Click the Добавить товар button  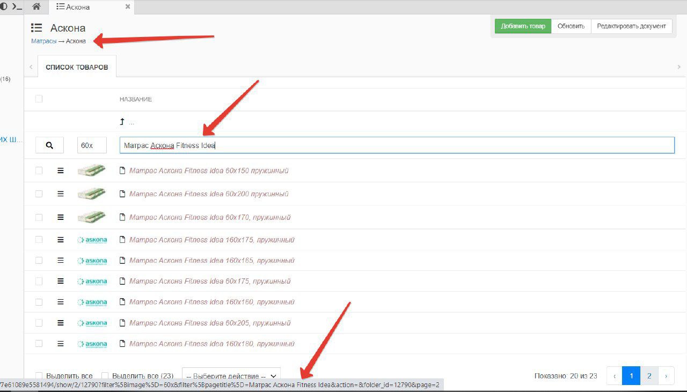[523, 26]
